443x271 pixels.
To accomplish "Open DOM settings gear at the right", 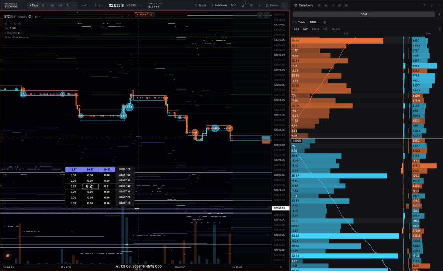I will coord(439,14).
